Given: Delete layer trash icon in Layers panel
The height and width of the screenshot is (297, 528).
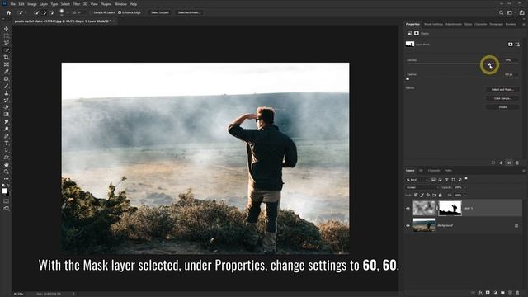Looking at the screenshot, I should pyautogui.click(x=517, y=293).
